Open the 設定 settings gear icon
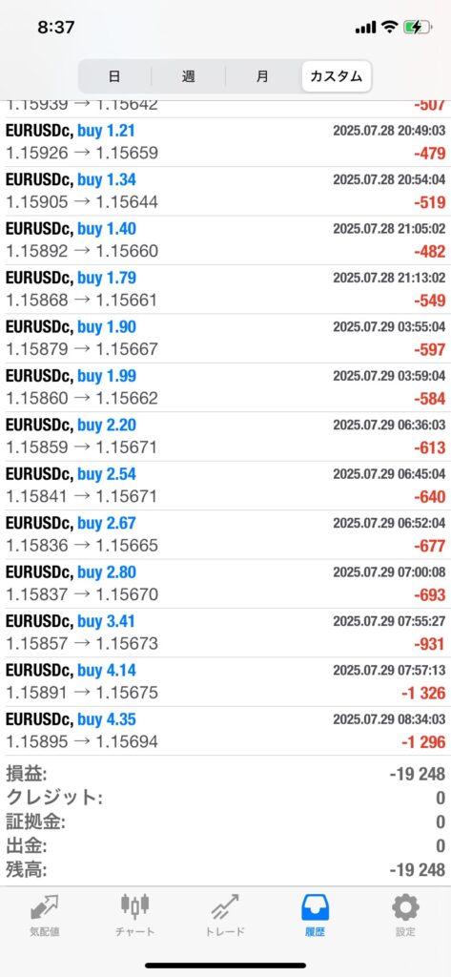Viewport: 451px width, 977px height. (405, 908)
